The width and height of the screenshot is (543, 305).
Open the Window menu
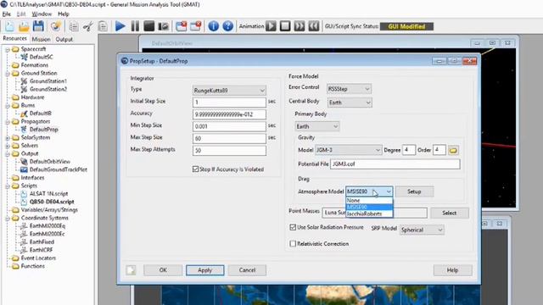[42, 14]
